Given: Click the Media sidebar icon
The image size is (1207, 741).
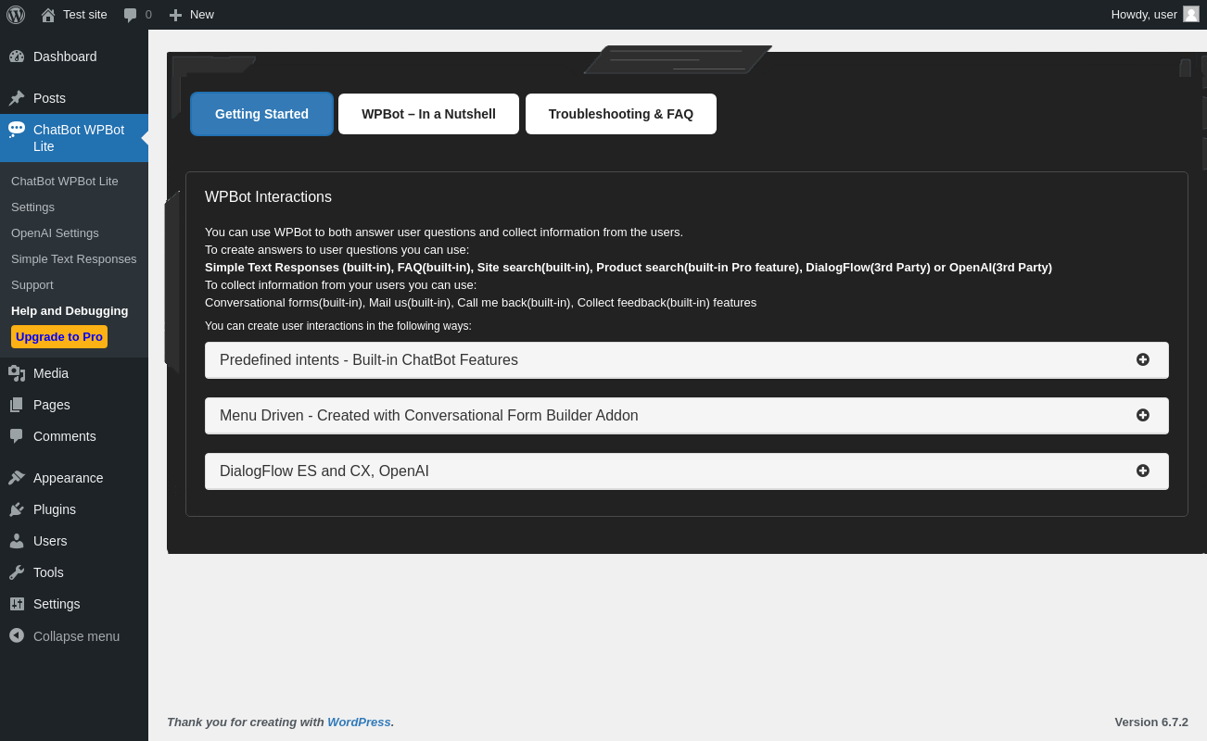Looking at the screenshot, I should (17, 373).
